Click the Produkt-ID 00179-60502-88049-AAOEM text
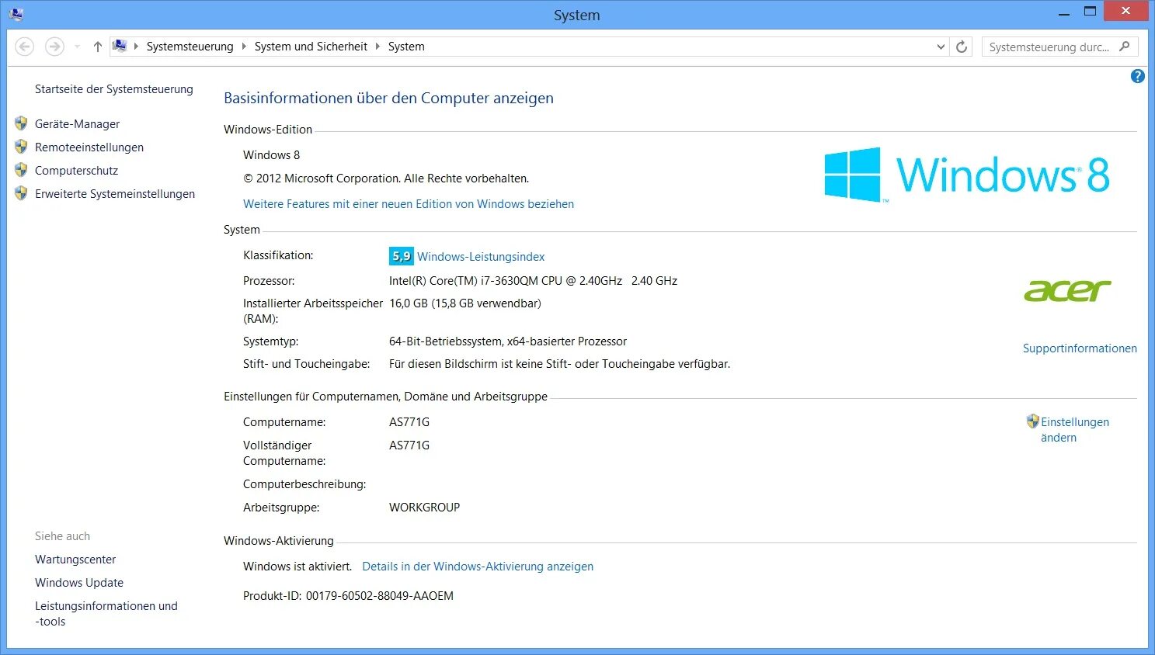The width and height of the screenshot is (1155, 655). pos(348,596)
